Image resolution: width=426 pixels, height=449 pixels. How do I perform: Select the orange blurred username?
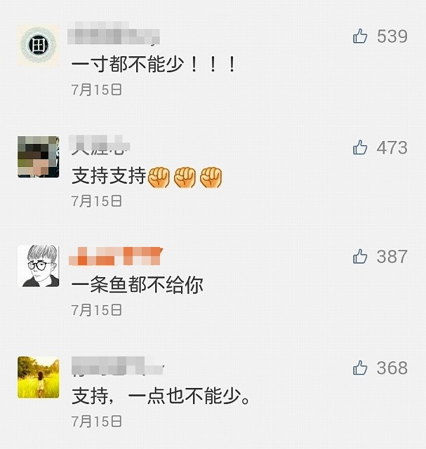tap(116, 256)
